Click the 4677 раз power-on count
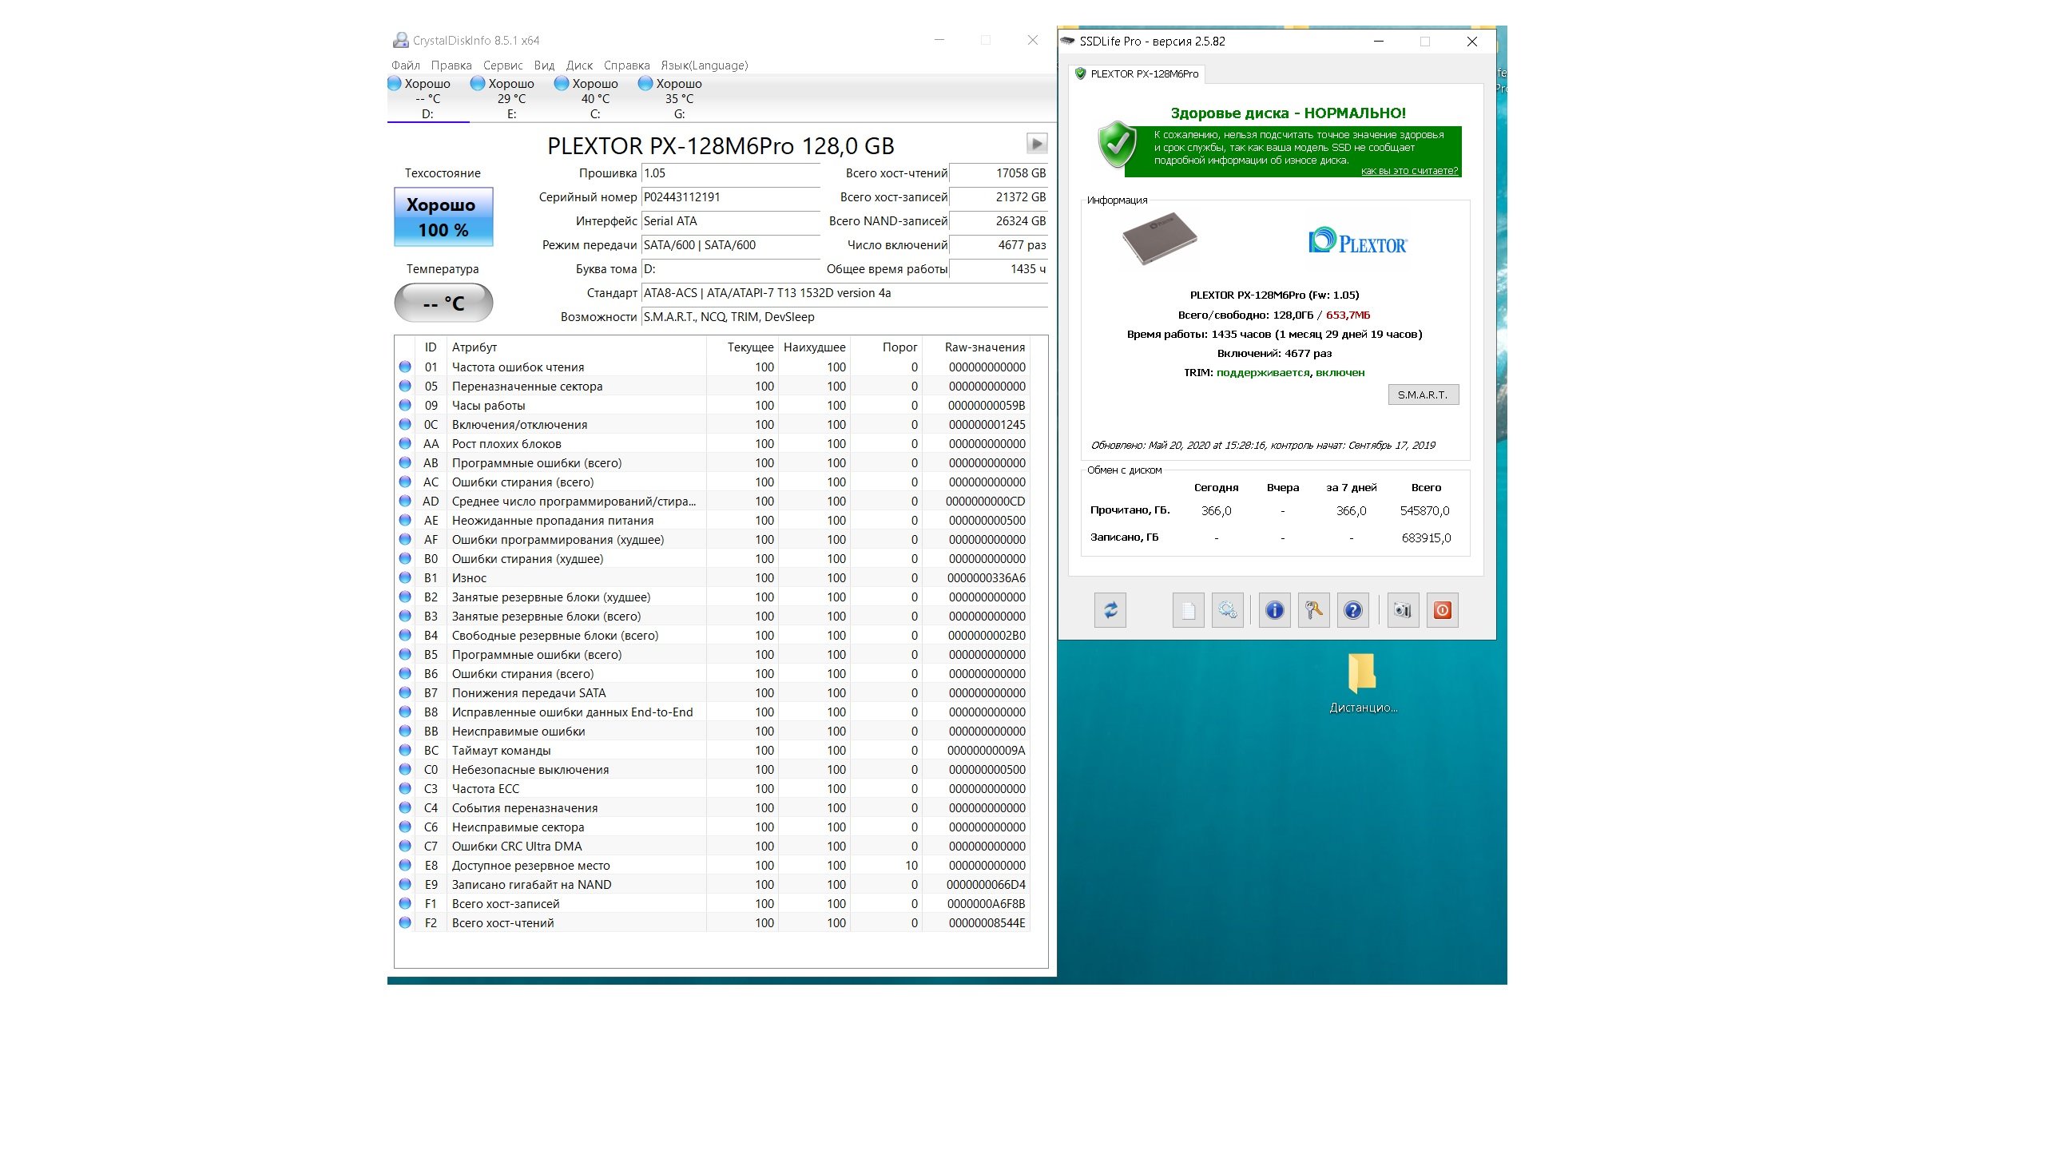 pyautogui.click(x=999, y=245)
